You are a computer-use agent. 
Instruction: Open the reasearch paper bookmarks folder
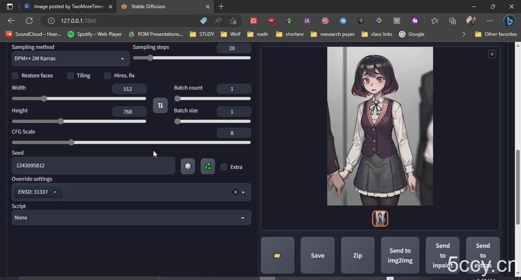[x=333, y=34]
